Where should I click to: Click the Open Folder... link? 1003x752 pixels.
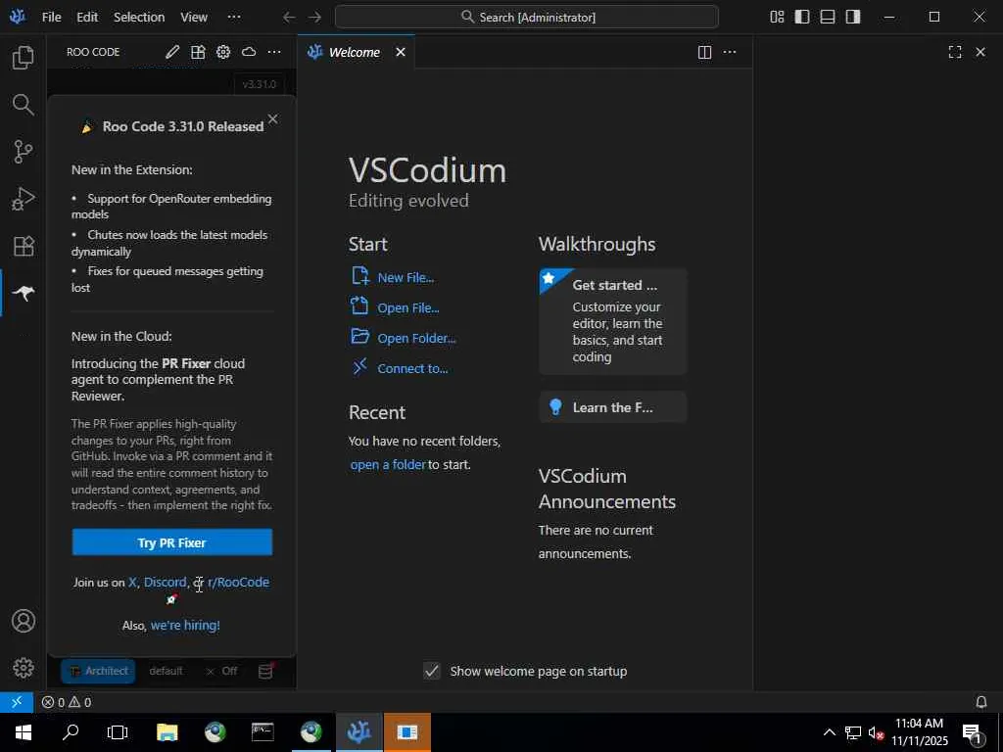tap(416, 338)
